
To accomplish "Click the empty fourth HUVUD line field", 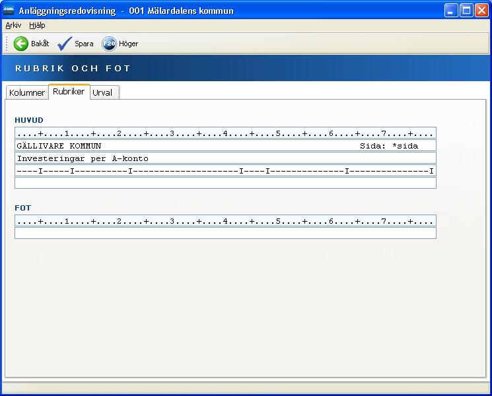I will pos(225,183).
